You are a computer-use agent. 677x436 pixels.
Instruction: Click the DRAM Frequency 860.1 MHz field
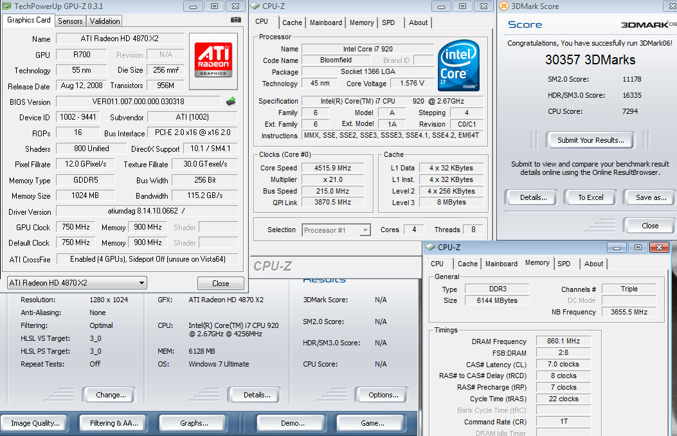(563, 341)
